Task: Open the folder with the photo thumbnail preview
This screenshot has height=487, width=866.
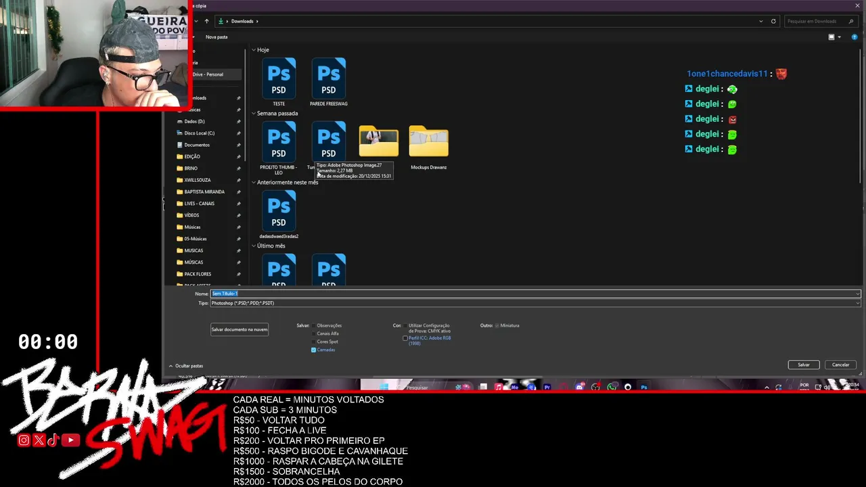Action: tap(378, 141)
